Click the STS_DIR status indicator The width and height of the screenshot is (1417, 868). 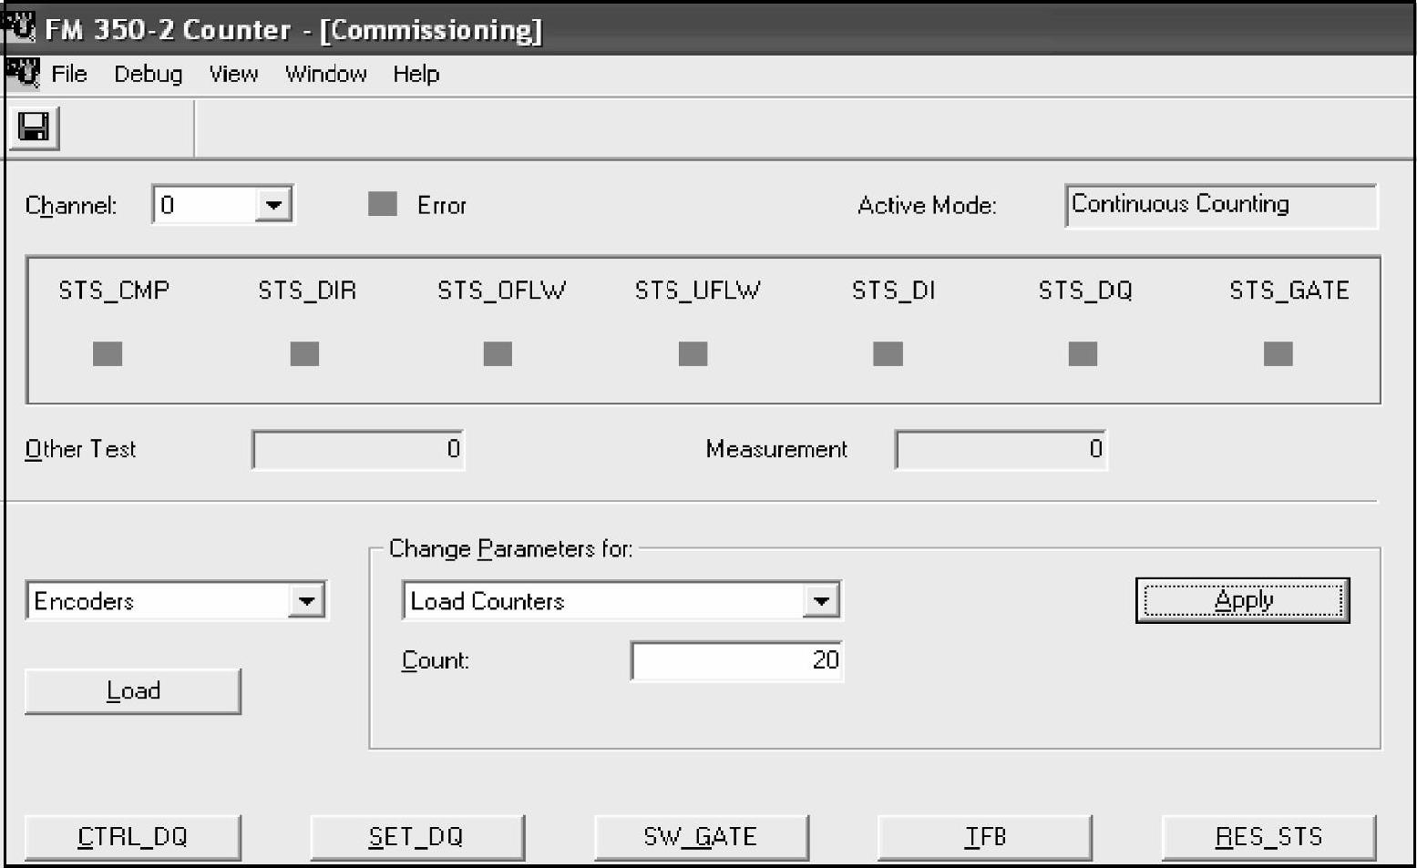[304, 353]
